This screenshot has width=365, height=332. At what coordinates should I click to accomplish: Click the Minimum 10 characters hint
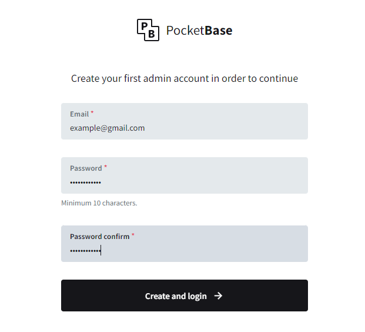(99, 203)
